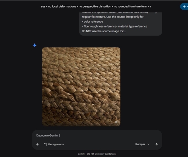This screenshot has width=188, height=157.
Task: Click the chevron arrow beside Быстрая
Action: point(148,144)
